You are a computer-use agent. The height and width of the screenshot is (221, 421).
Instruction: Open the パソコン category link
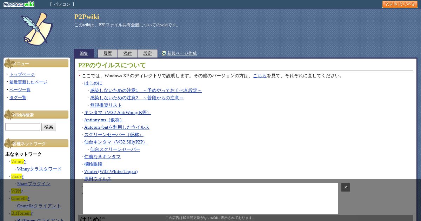[62, 4]
